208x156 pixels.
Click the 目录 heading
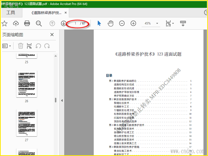[x=109, y=76]
